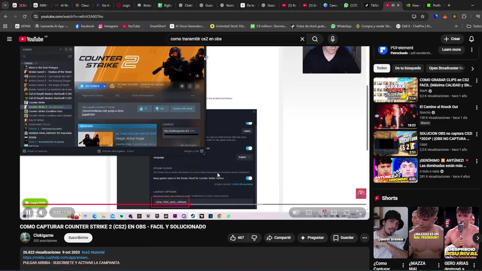Toggle subtitles in the video player

click(309, 213)
